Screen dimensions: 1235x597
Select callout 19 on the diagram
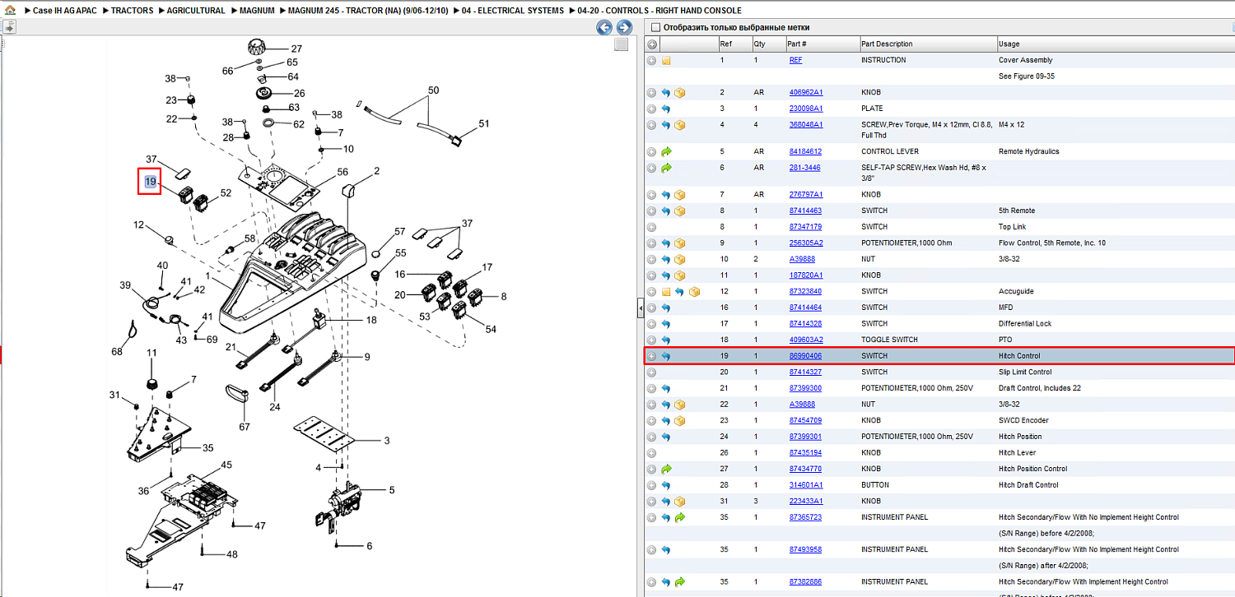[150, 182]
